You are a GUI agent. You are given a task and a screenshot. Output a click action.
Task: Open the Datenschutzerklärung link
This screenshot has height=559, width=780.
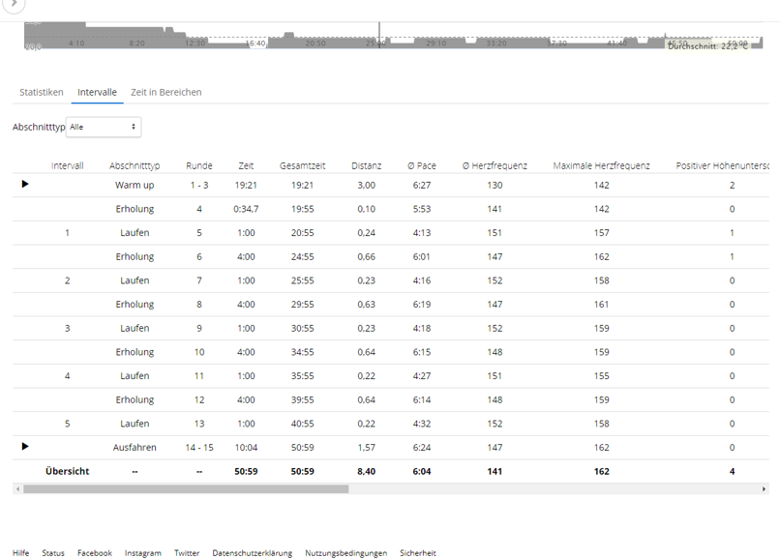click(252, 553)
